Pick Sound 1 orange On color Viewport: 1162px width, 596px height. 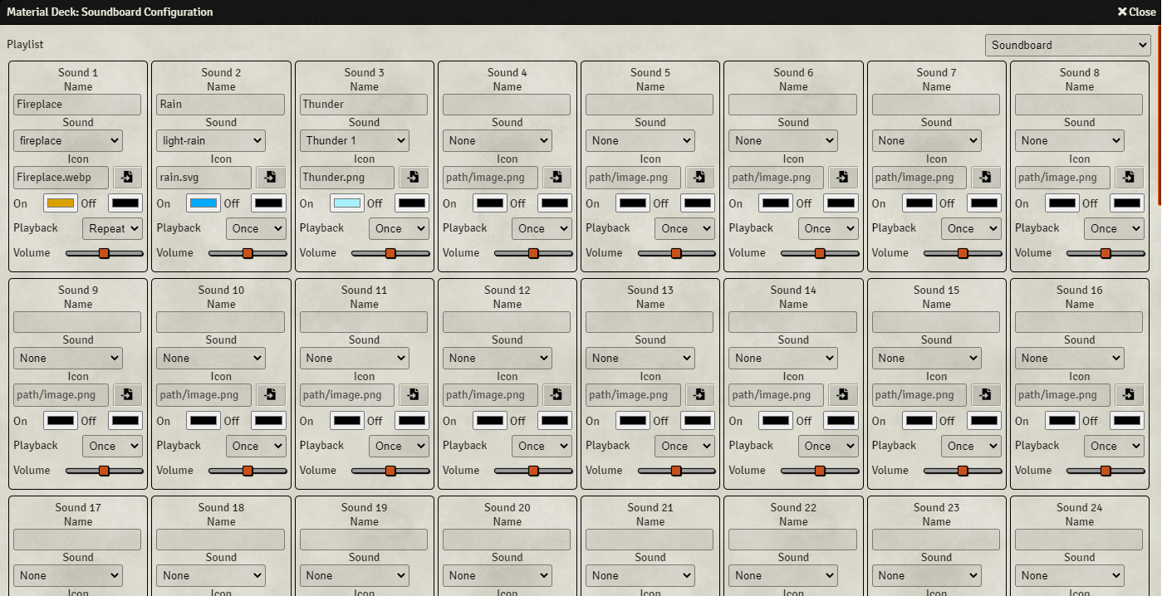(60, 203)
